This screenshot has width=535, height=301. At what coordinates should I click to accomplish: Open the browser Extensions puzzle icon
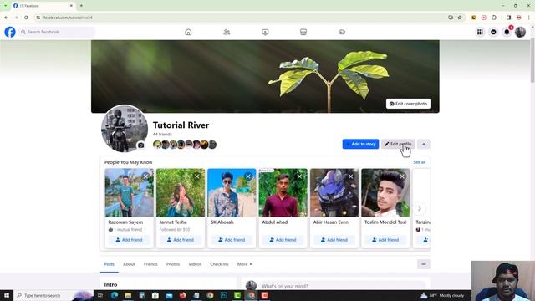coord(494,18)
